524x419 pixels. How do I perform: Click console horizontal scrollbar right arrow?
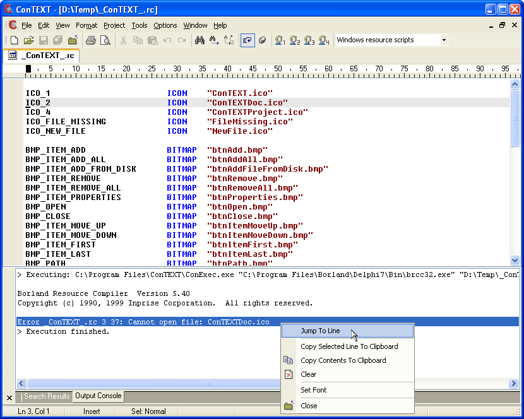pos(513,383)
